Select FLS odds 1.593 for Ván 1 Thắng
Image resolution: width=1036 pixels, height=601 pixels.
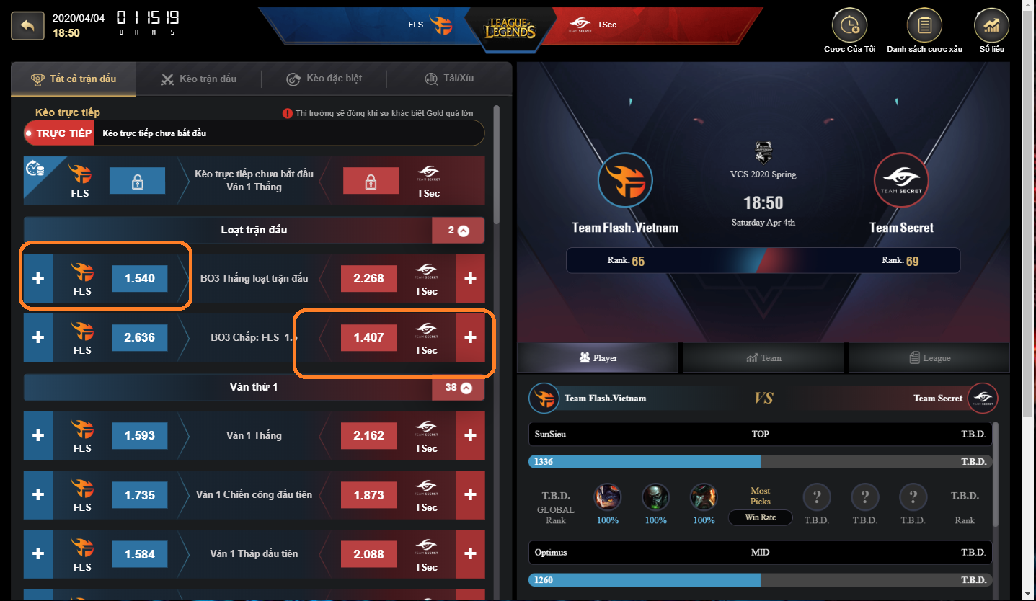coord(139,436)
